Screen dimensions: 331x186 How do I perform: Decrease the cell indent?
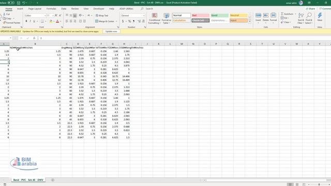tap(81, 21)
